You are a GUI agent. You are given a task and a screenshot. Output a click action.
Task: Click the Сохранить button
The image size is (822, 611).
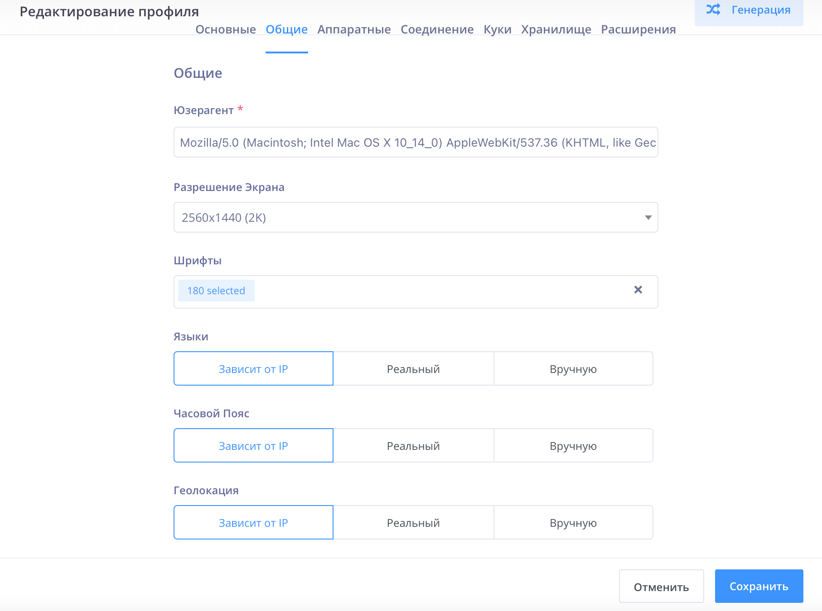point(759,586)
